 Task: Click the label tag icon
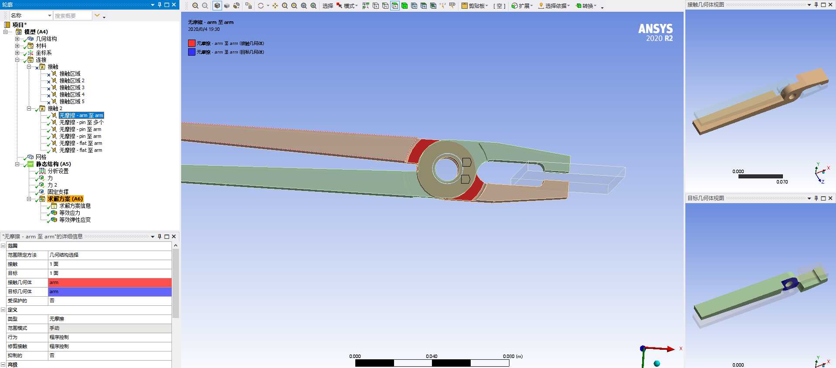tap(452, 6)
